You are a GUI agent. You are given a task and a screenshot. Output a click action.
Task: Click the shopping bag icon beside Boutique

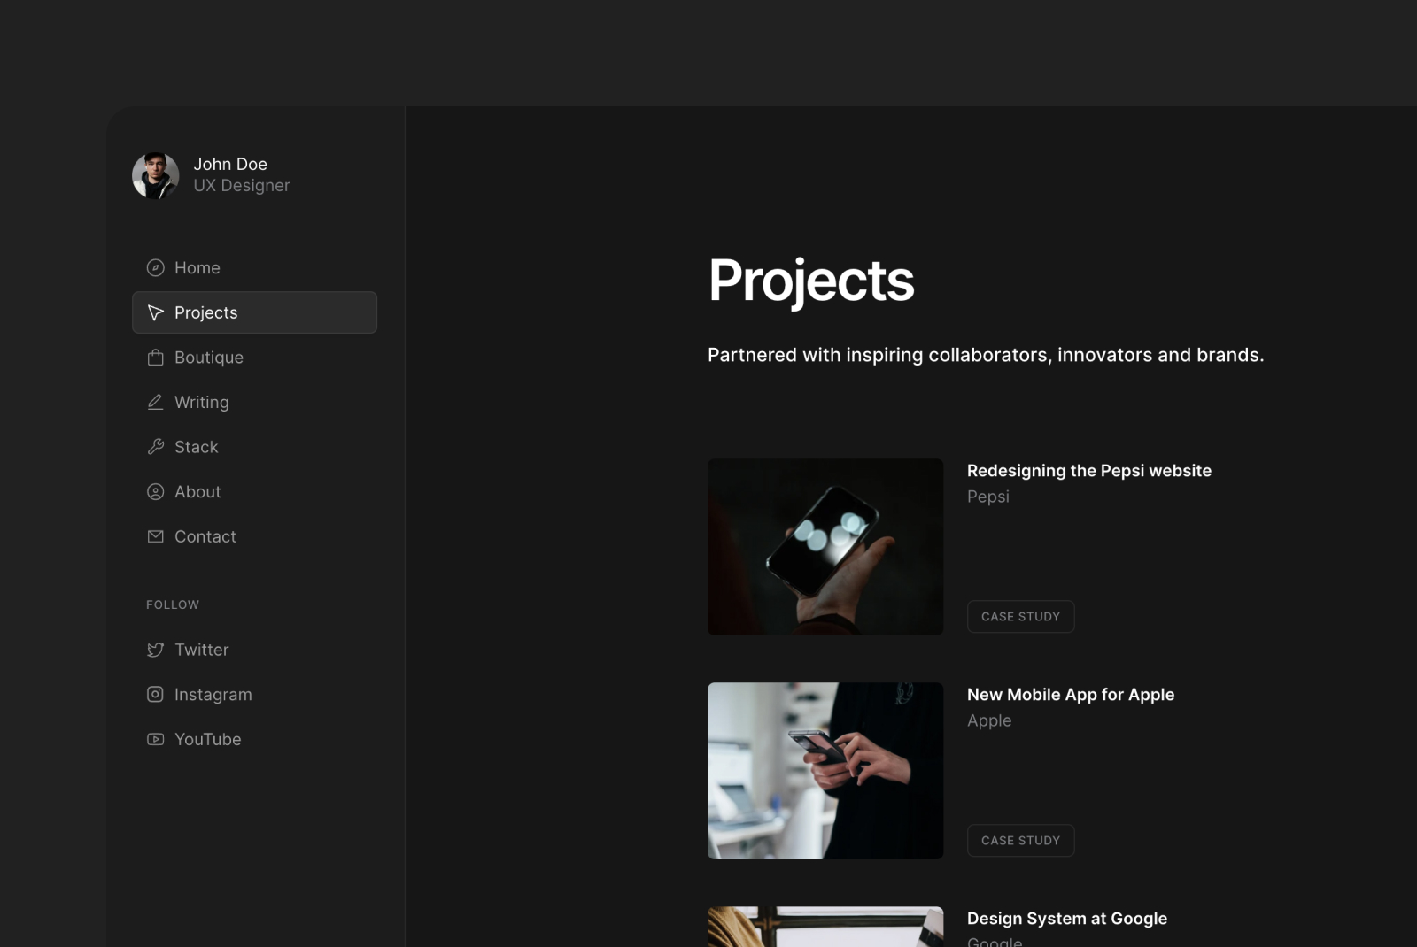click(155, 358)
